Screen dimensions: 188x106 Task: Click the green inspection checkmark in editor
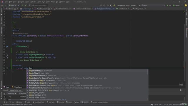pyautogui.click(x=184, y=12)
